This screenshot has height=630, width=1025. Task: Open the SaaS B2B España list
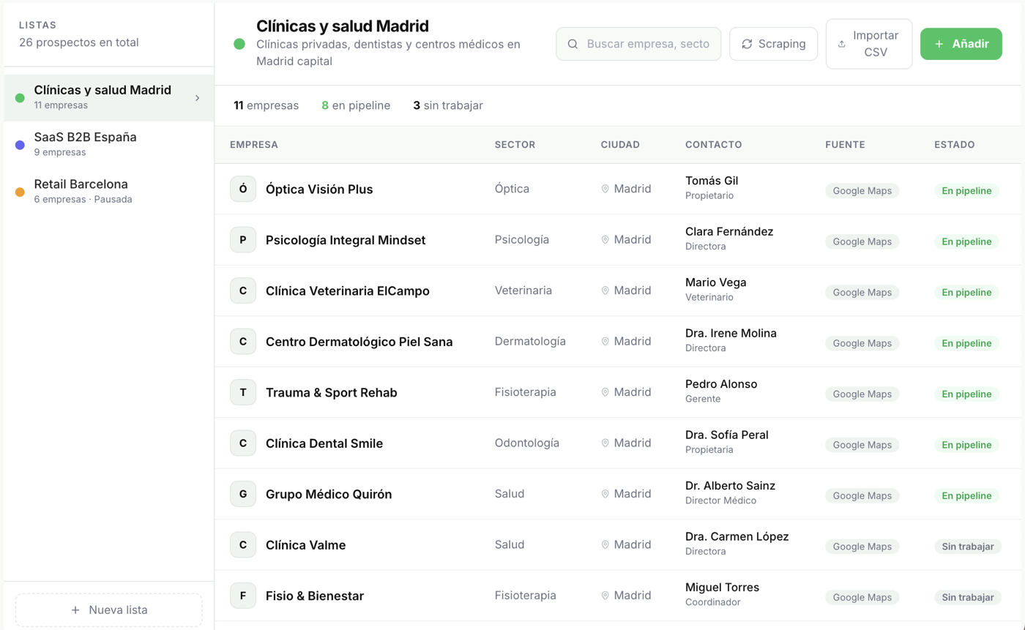coord(109,144)
